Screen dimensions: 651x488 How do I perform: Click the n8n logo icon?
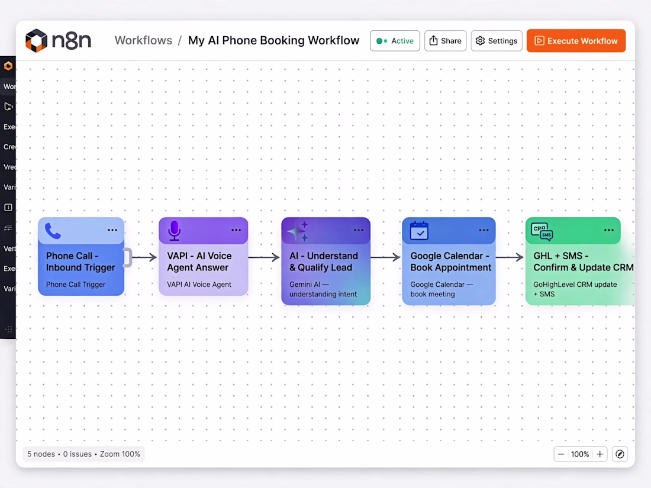coord(37,41)
